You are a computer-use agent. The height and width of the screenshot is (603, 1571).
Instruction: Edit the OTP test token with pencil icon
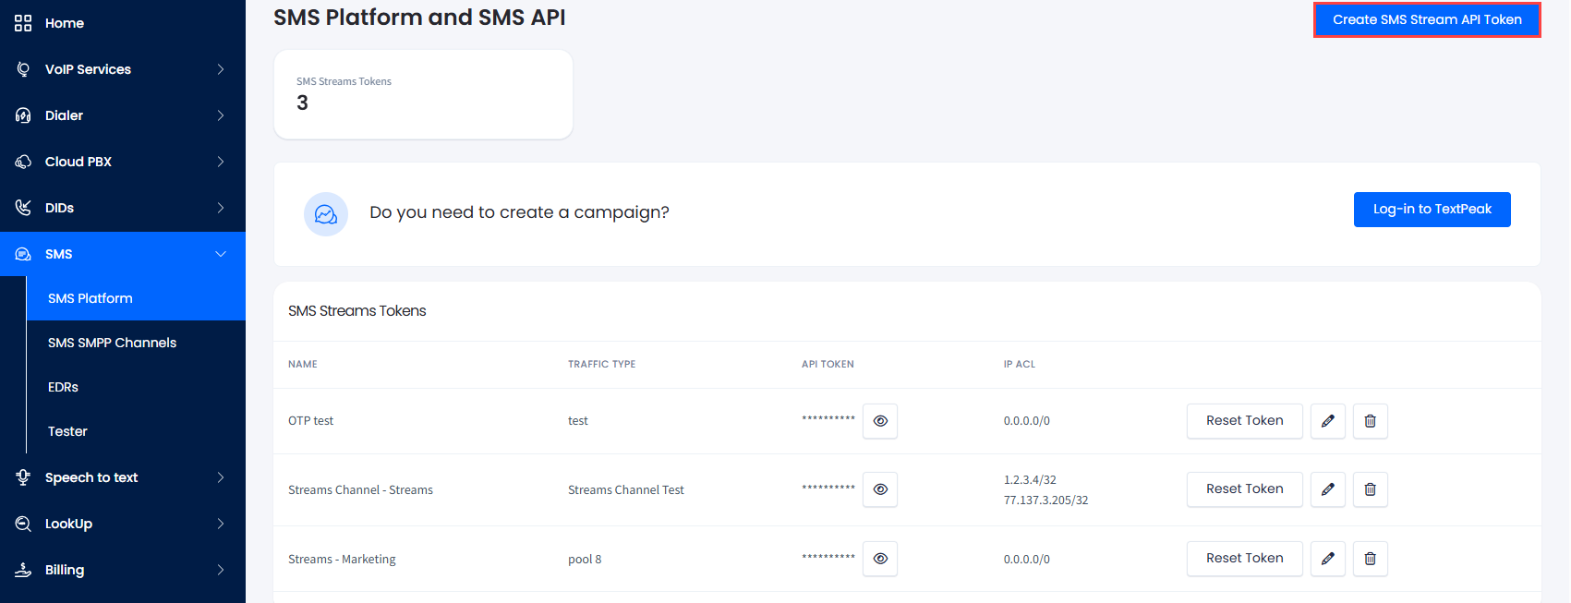1328,421
